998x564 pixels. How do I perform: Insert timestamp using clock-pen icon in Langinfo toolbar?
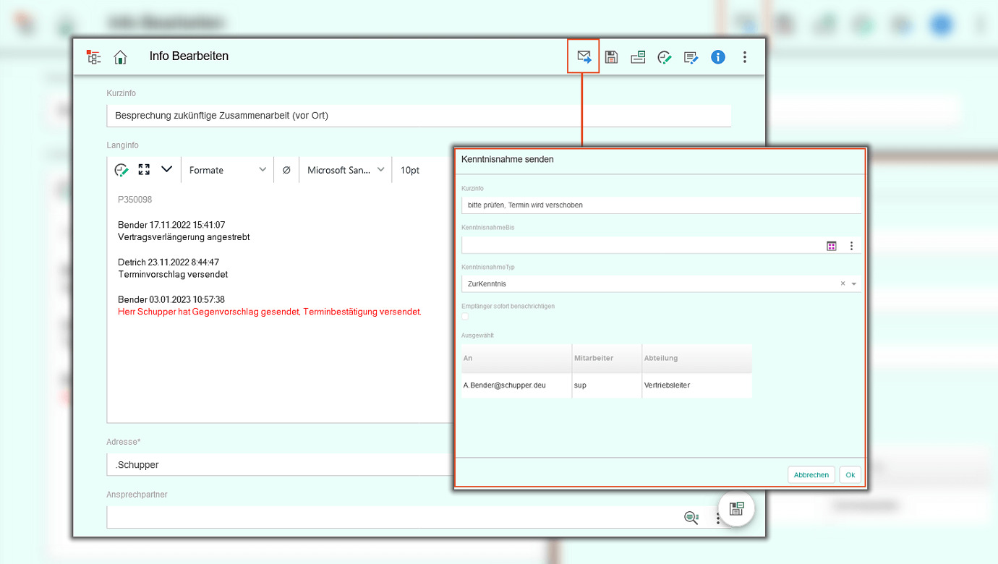coord(121,170)
